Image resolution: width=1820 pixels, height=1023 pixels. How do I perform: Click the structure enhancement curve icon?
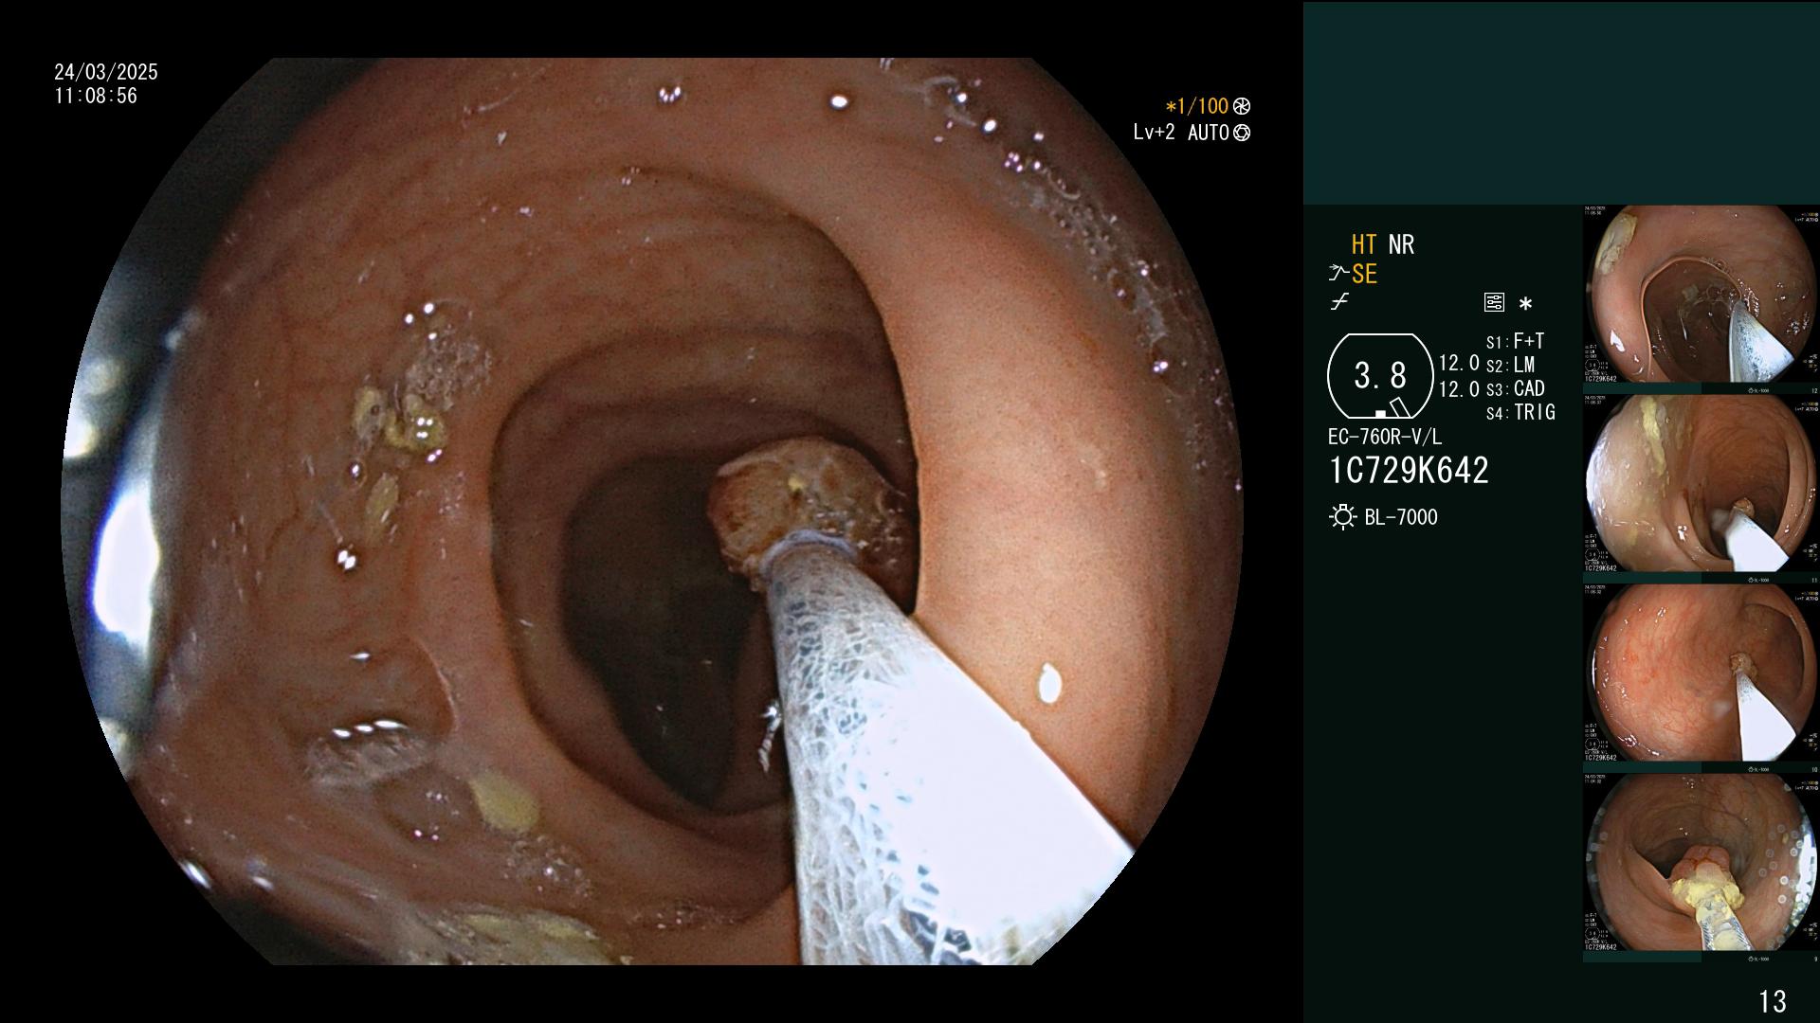(1338, 274)
